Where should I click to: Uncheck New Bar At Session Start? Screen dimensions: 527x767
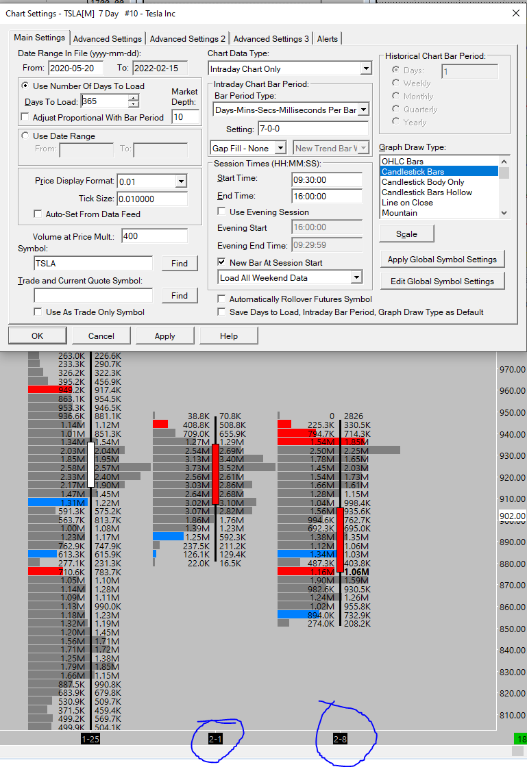[x=221, y=262]
